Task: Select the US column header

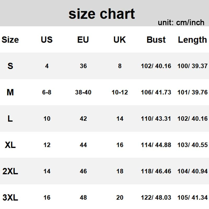Action: point(47,40)
